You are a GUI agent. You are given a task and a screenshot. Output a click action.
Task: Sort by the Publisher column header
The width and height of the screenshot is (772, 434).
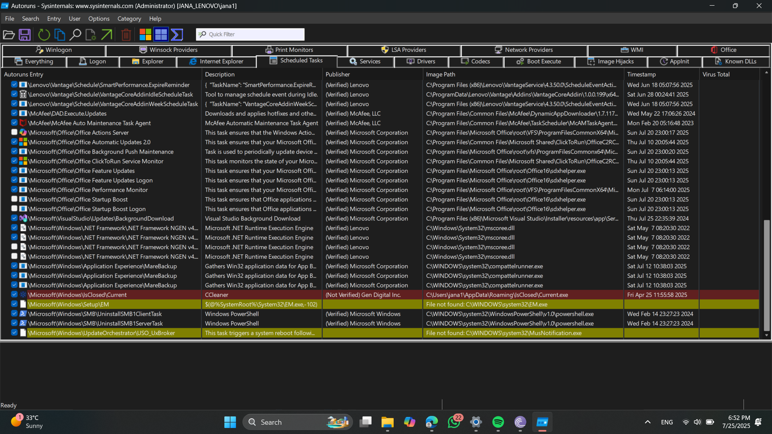[x=372, y=74]
